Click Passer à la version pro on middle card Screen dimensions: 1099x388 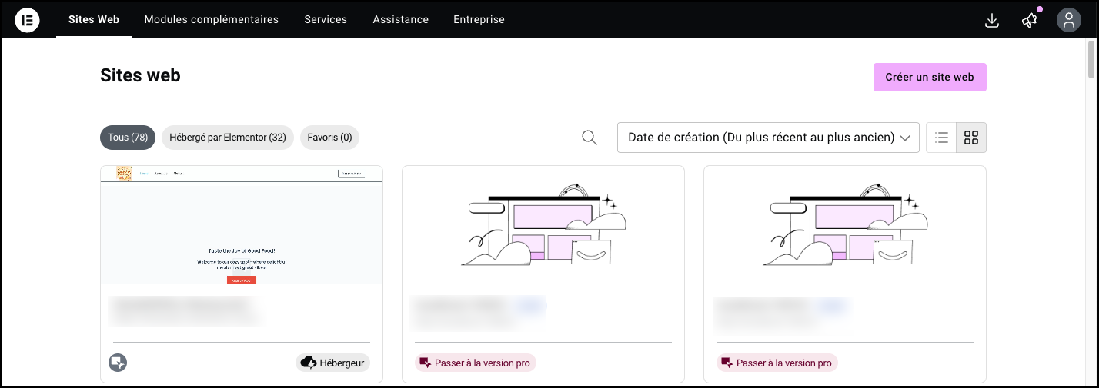click(x=475, y=363)
